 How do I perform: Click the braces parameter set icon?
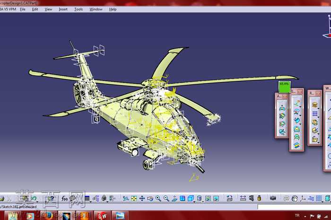(113, 198)
